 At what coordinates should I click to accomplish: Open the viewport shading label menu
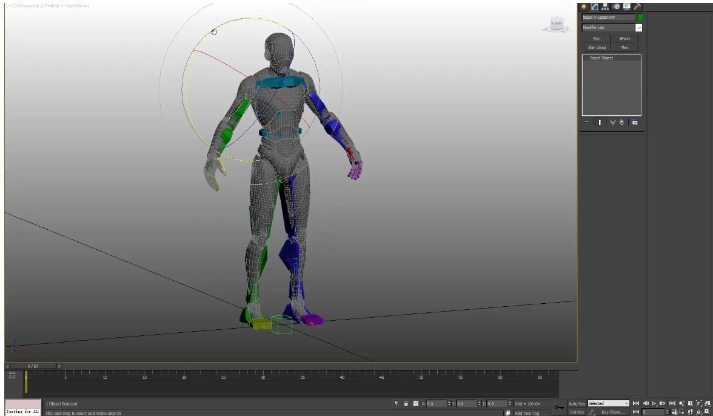[67, 5]
